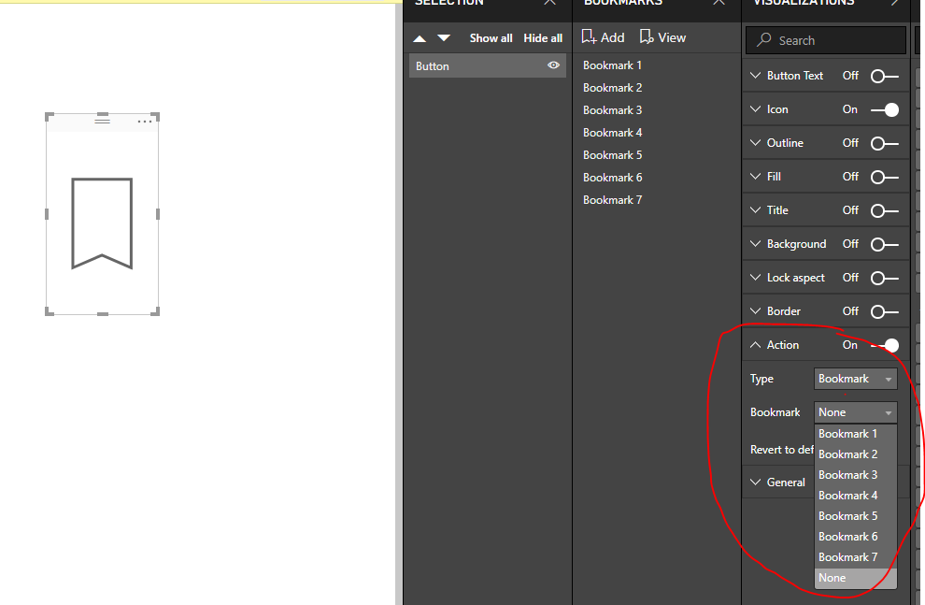Click the Search field in Visualizations pane

(x=826, y=40)
